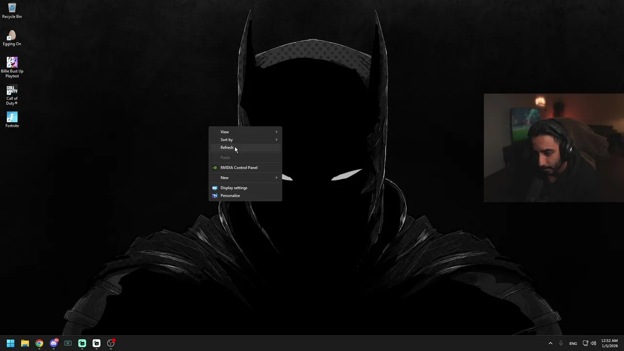The width and height of the screenshot is (624, 351).
Task: Open the clock showing 12:52 AM
Action: (x=609, y=343)
